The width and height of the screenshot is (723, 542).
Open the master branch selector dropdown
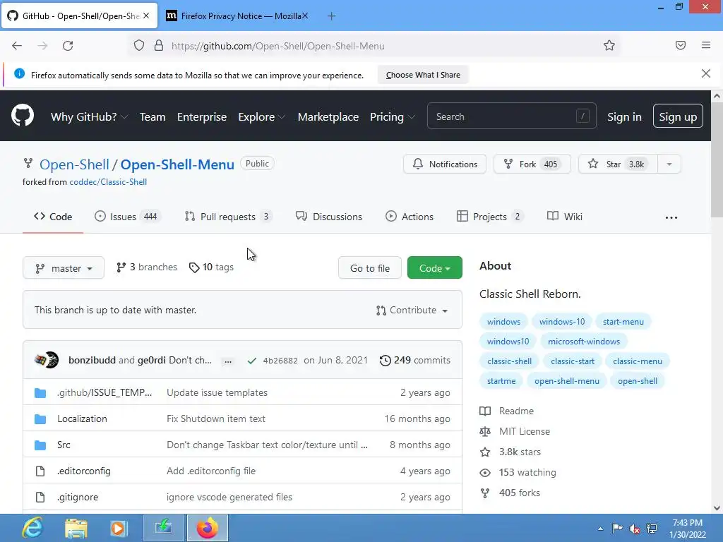(64, 268)
